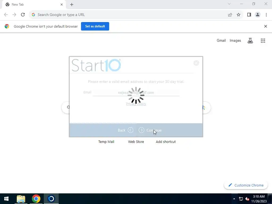Open File Explorer from the taskbar
272x204 pixels.
coord(21,199)
